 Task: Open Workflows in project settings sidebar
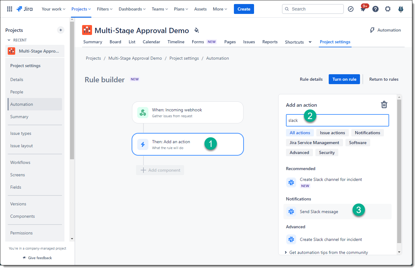(20, 162)
